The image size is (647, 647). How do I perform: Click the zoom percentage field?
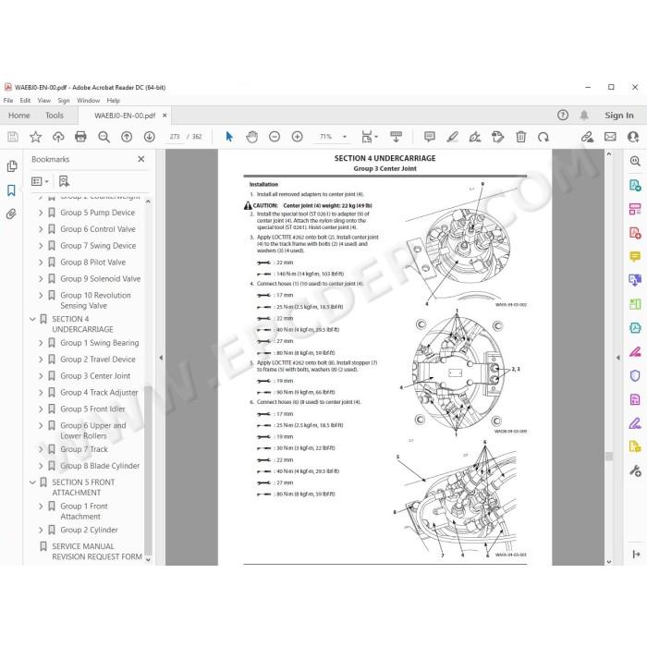pos(325,137)
